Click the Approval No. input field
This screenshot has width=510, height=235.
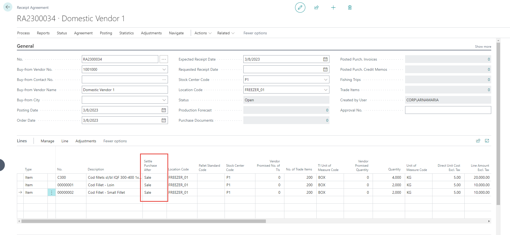[x=448, y=110]
